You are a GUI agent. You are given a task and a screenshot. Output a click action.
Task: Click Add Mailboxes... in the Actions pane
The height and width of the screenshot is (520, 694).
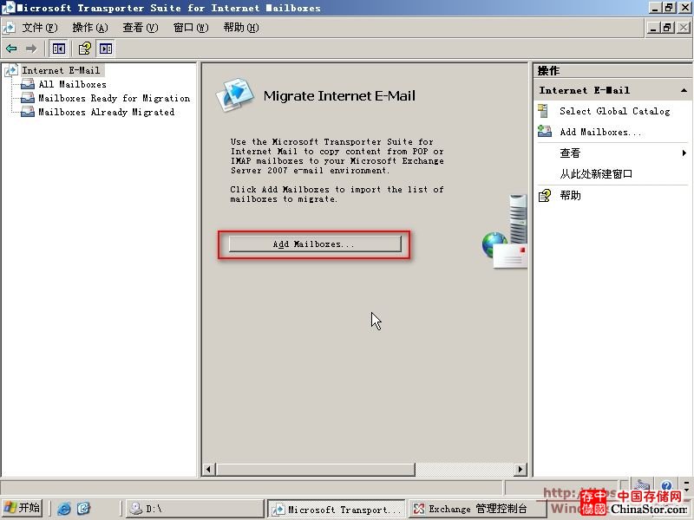coord(600,132)
